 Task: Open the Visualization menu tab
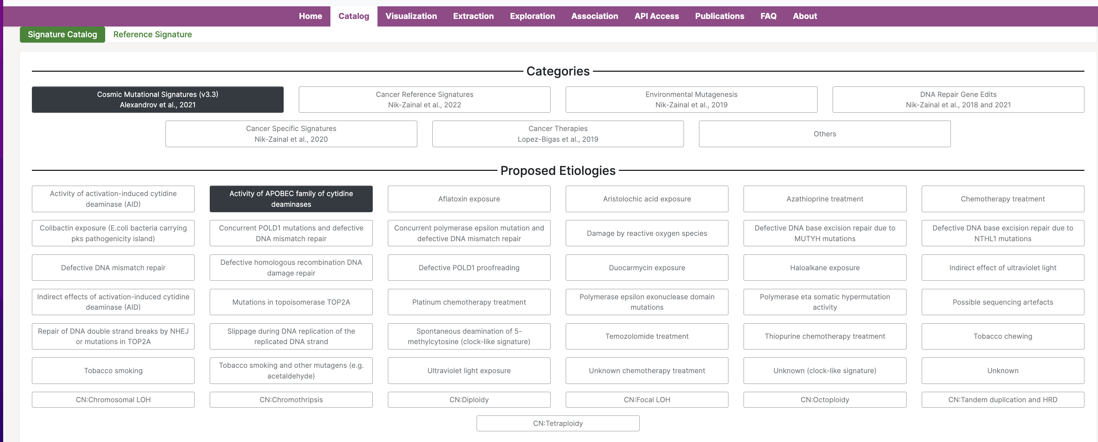click(411, 16)
